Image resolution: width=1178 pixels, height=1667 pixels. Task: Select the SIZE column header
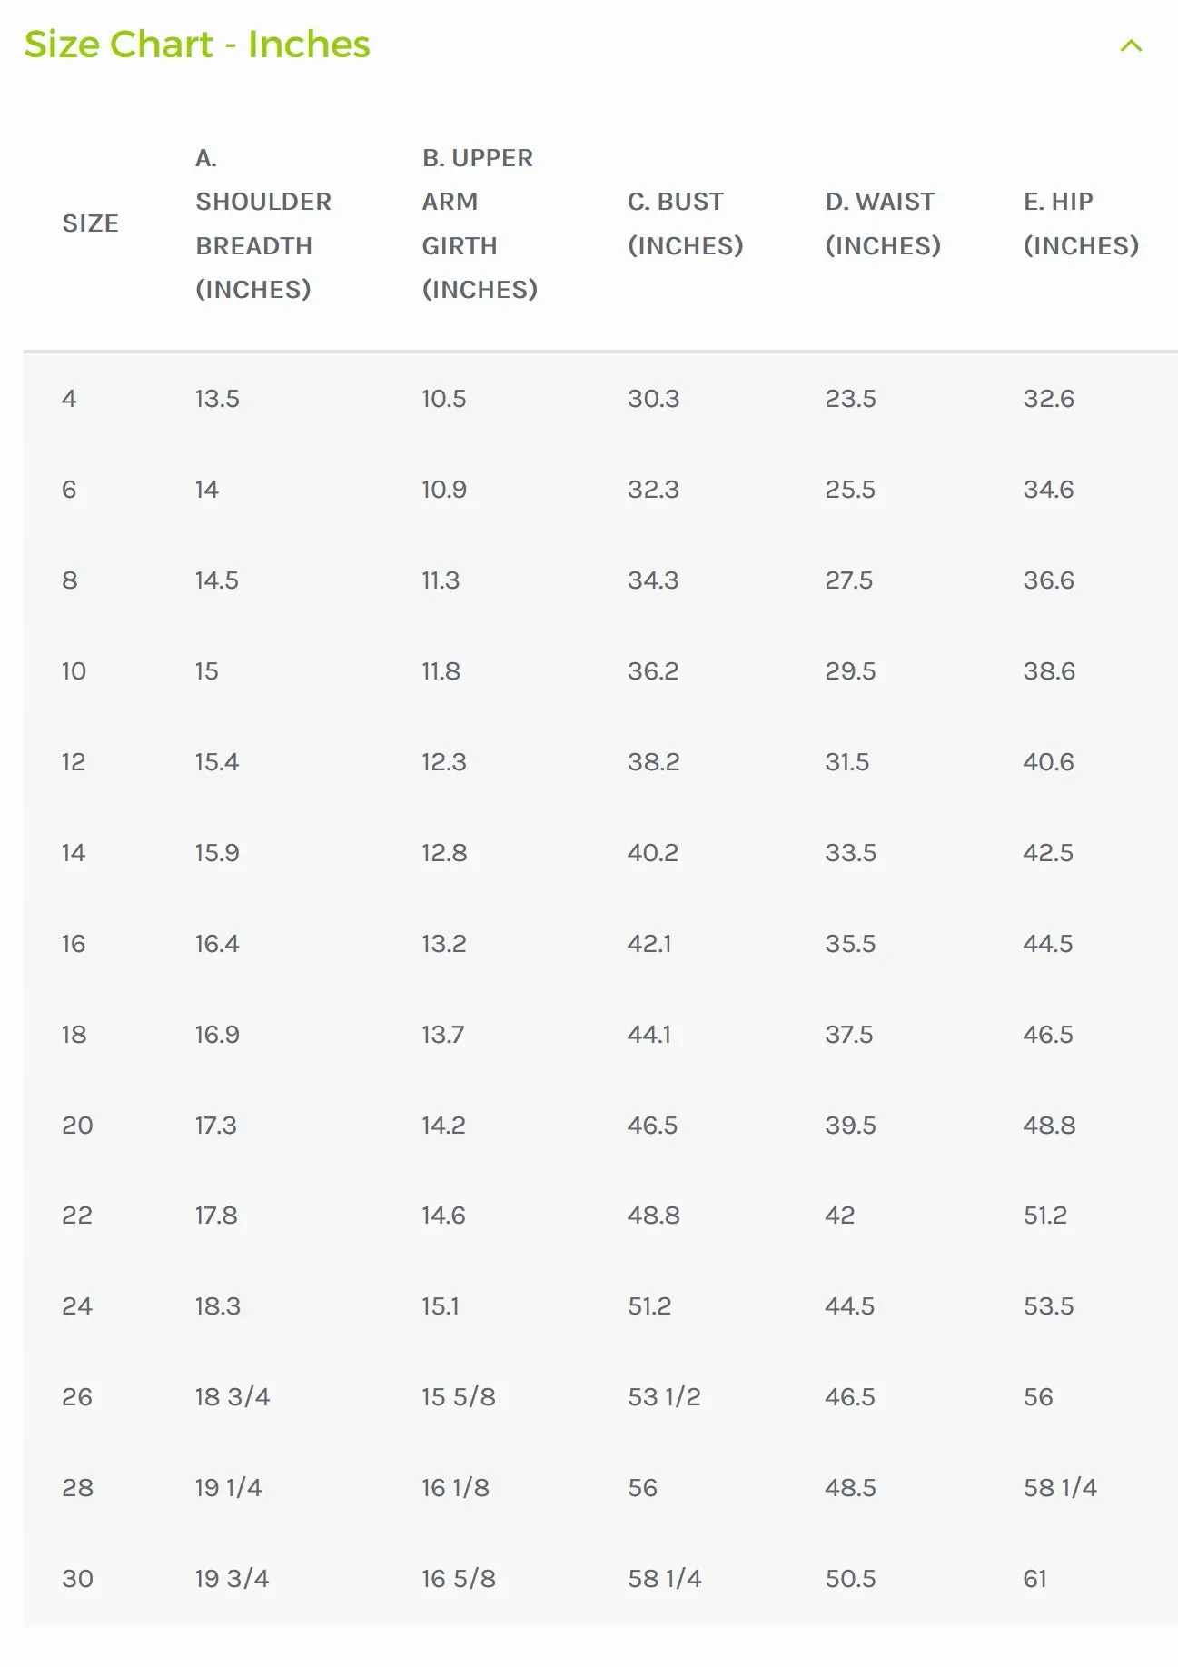click(x=90, y=223)
